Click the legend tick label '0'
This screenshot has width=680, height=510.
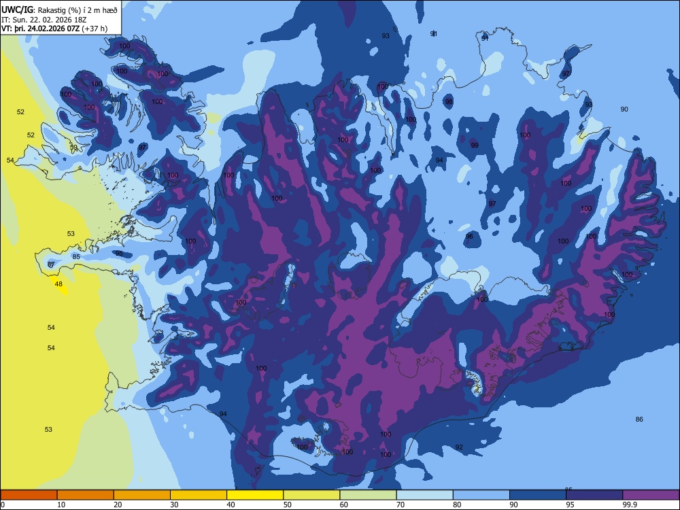click(x=3, y=505)
